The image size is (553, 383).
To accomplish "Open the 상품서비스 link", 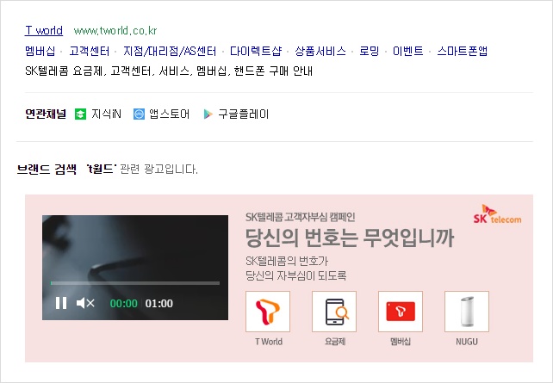I will pos(320,51).
